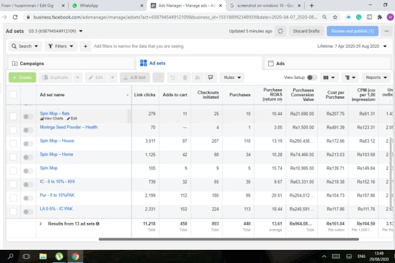Tick checkbox for Spin Mop – flats
This screenshot has width=395, height=263.
coord(13,117)
